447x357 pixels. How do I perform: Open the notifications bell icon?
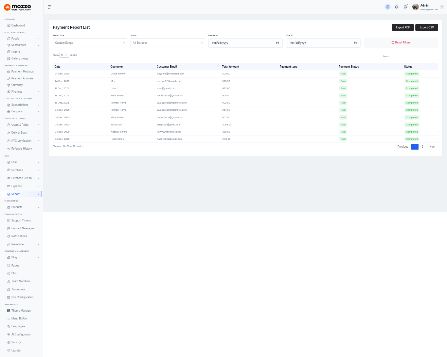(x=397, y=7)
